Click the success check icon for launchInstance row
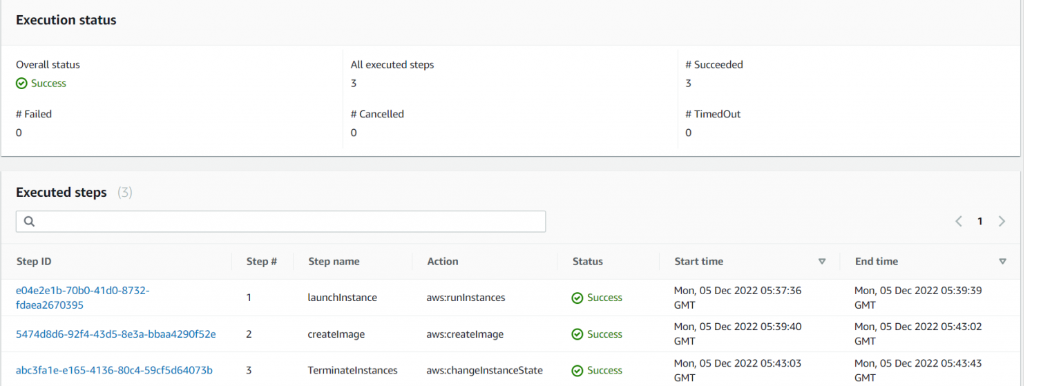The image size is (1061, 386). click(577, 298)
